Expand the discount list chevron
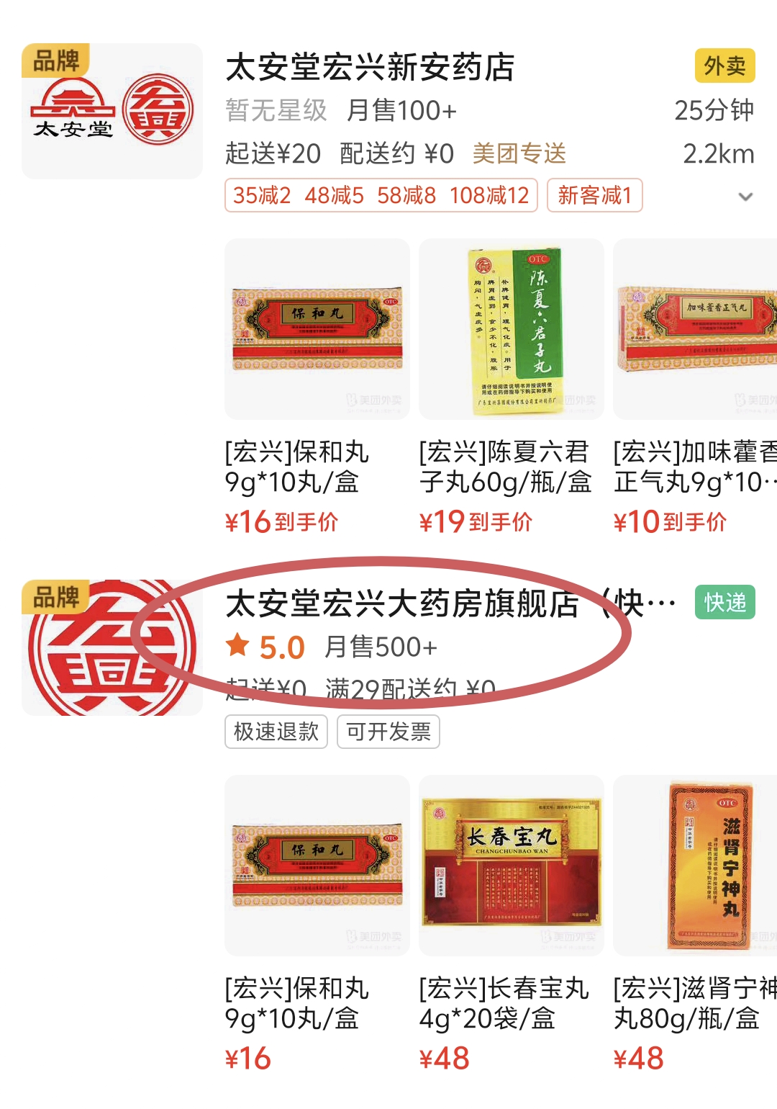777x1109 pixels. (x=745, y=197)
